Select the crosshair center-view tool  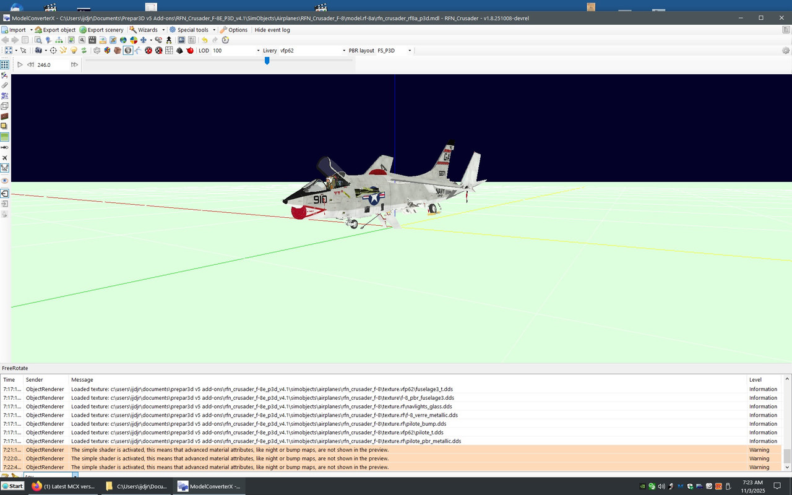click(x=52, y=50)
